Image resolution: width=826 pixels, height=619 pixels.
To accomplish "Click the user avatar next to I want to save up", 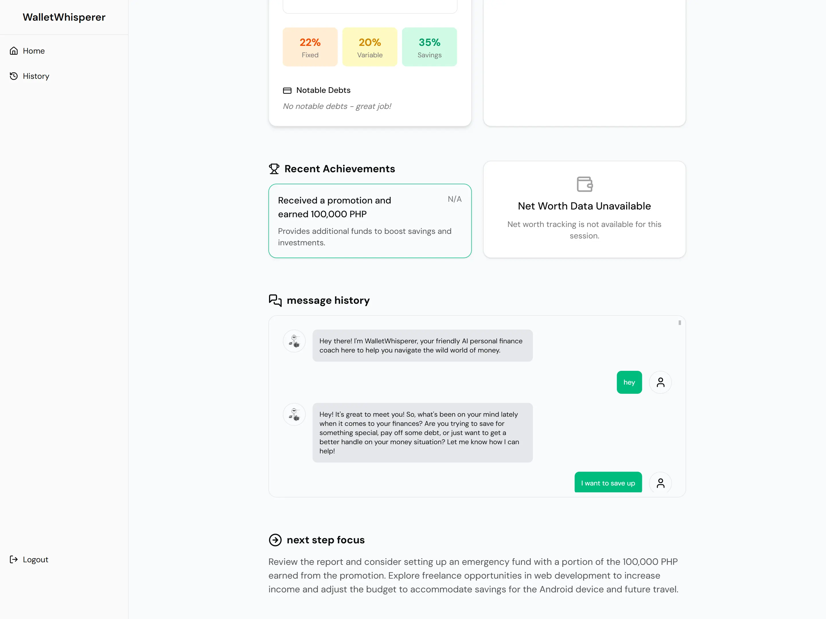I will (660, 482).
